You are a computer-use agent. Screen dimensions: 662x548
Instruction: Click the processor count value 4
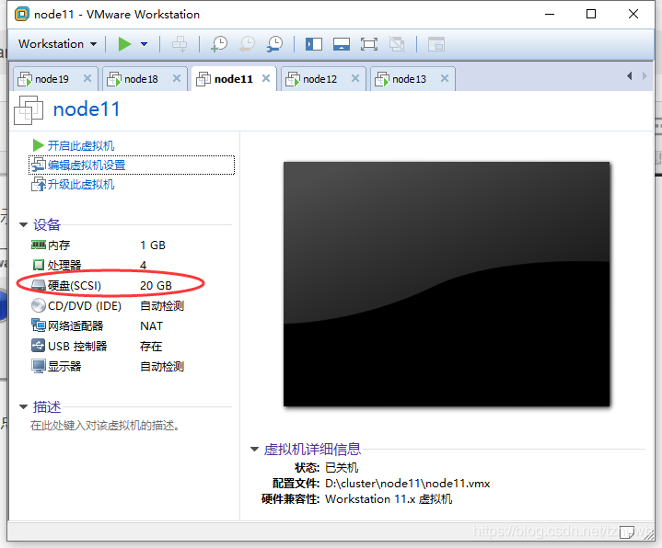click(x=143, y=265)
